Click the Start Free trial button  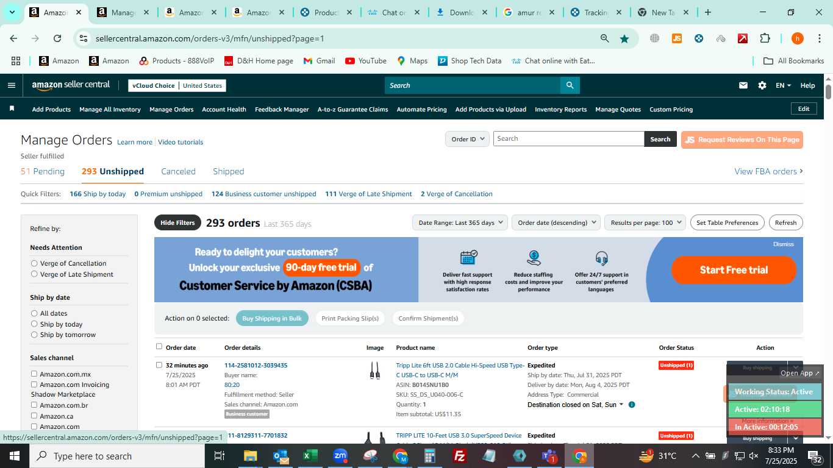point(734,270)
